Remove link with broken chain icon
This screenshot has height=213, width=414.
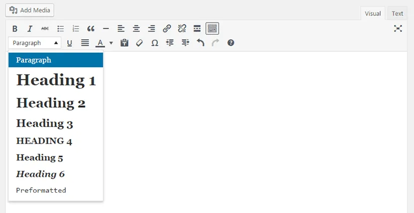tap(182, 29)
